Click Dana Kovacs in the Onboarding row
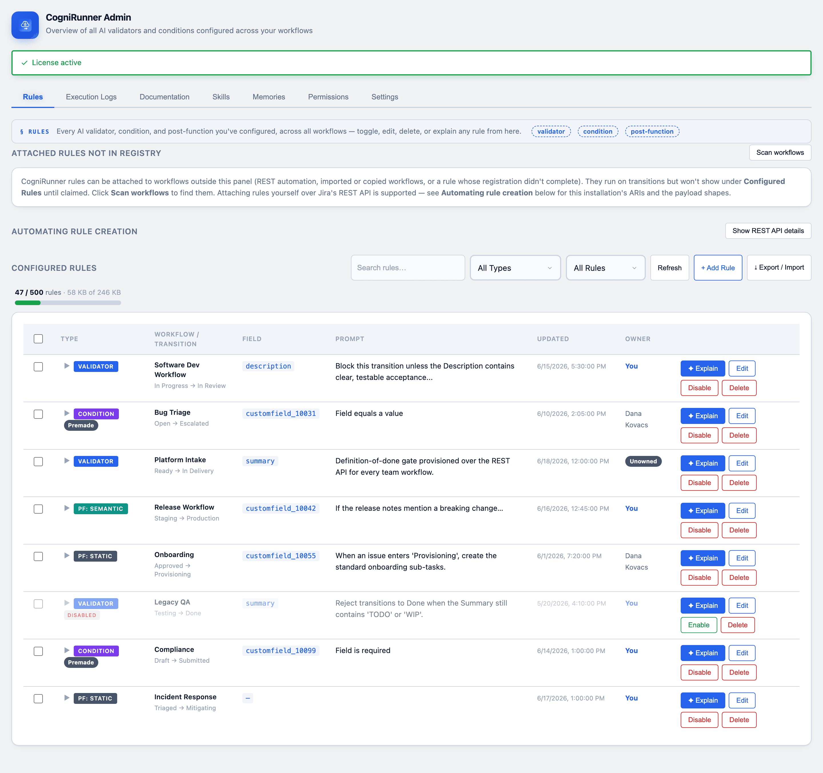Viewport: 823px width, 773px height. pos(636,562)
